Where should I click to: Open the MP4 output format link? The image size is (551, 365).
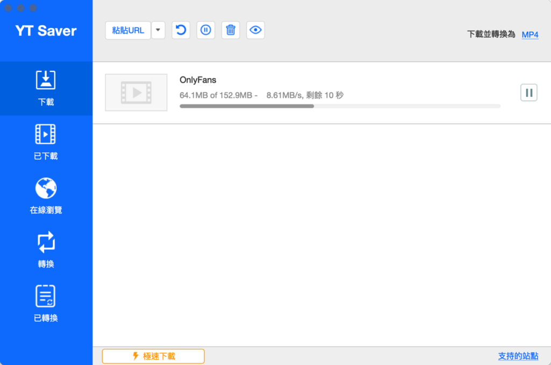530,35
